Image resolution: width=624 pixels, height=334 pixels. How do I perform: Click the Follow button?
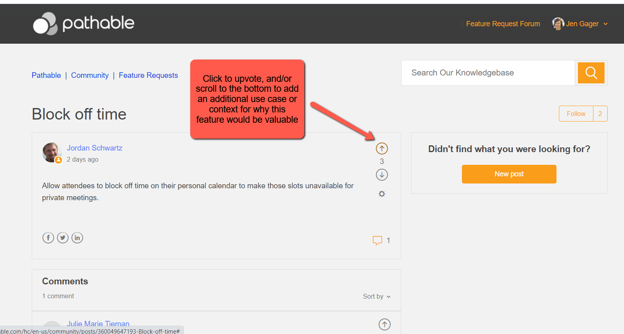click(576, 114)
